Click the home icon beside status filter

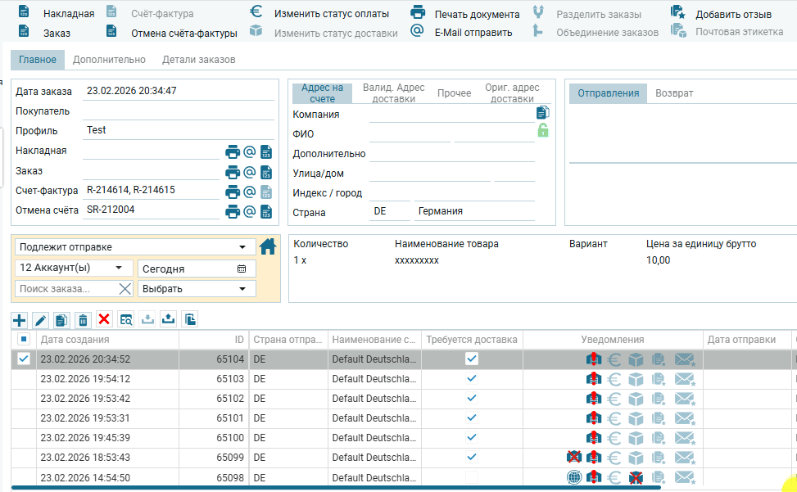(267, 246)
